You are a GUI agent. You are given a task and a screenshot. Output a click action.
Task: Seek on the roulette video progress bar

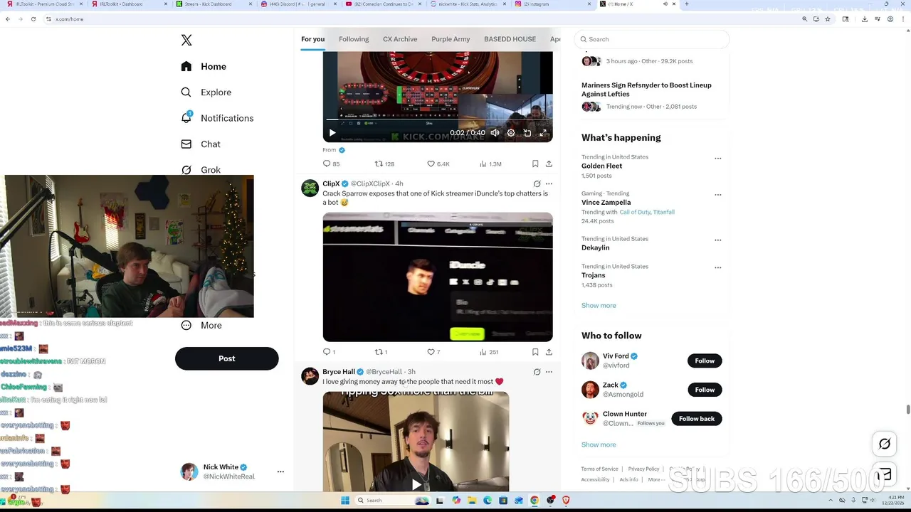click(x=438, y=119)
